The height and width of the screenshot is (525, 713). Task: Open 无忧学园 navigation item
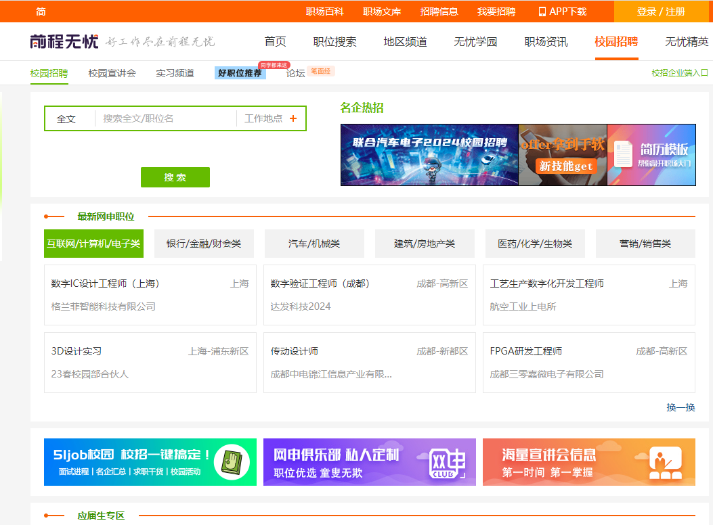[x=475, y=42]
